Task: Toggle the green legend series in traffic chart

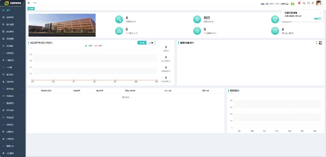Action: [x=89, y=46]
